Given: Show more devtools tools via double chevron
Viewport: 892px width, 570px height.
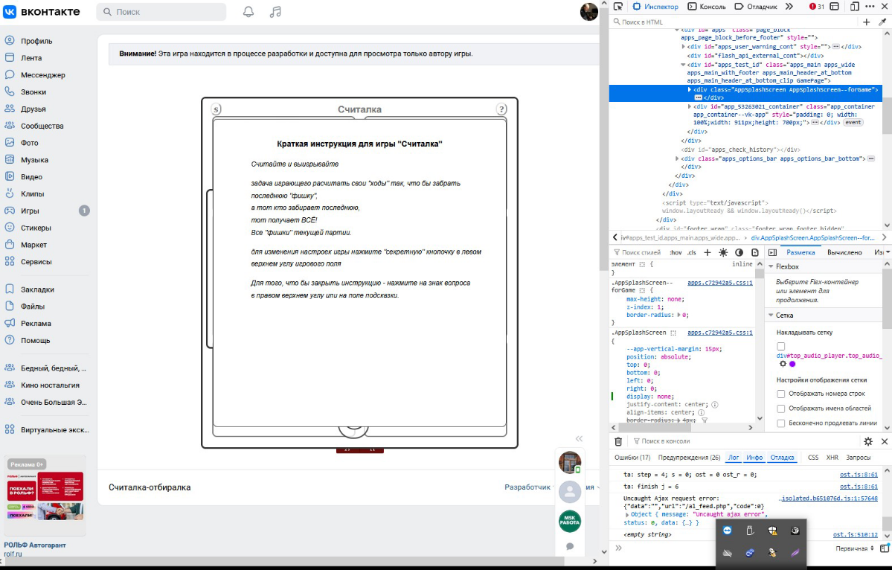Looking at the screenshot, I should pos(789,6).
